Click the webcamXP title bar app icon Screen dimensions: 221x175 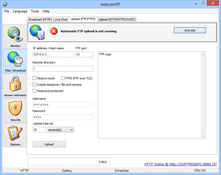pyautogui.click(x=5, y=4)
